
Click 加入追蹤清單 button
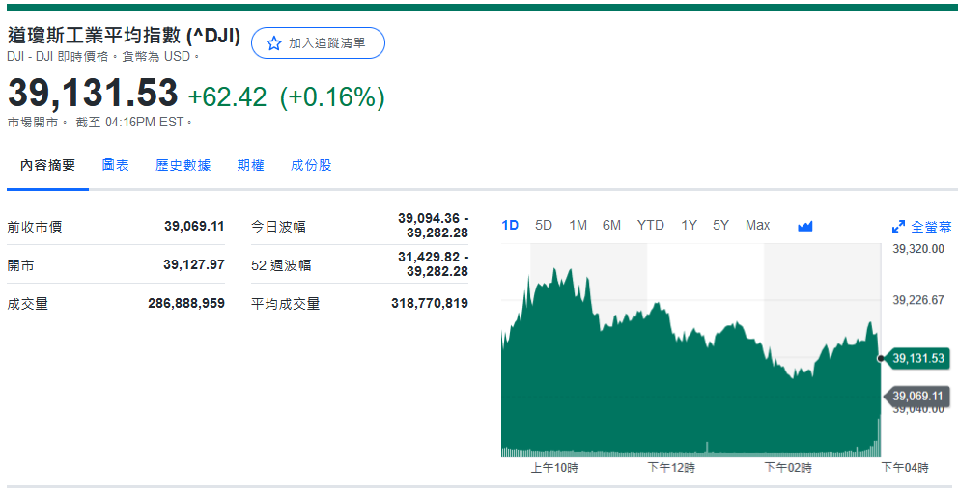[318, 43]
